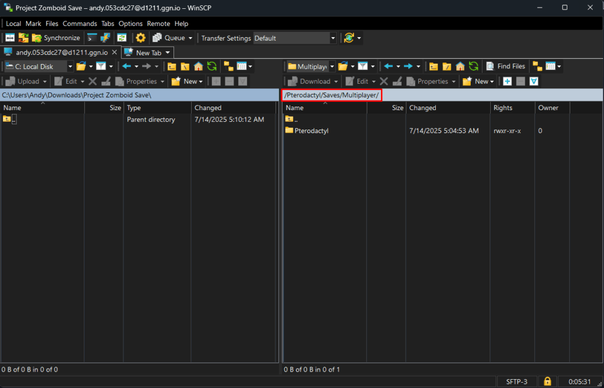Expand the Download dropdown arrow
604x388 pixels.
[x=336, y=81]
